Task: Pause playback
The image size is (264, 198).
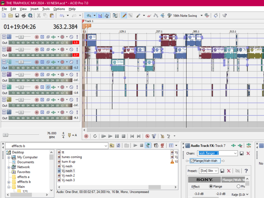Action: click(117, 136)
